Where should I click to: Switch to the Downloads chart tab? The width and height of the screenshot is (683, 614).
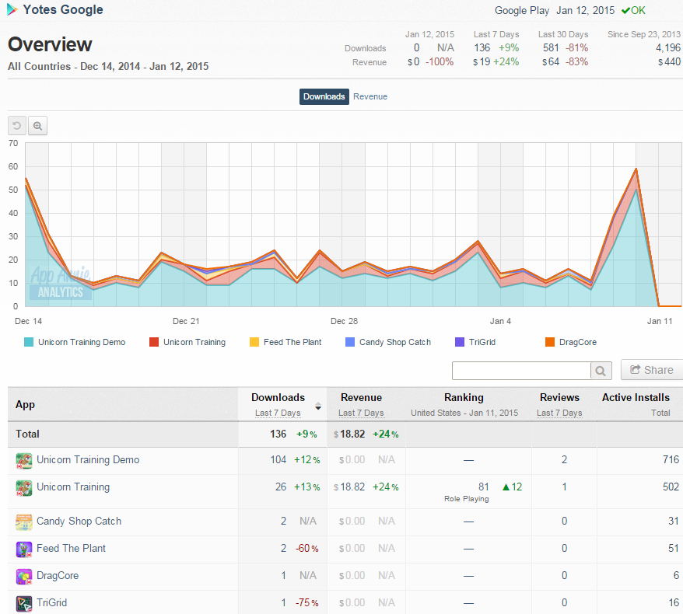coord(324,96)
